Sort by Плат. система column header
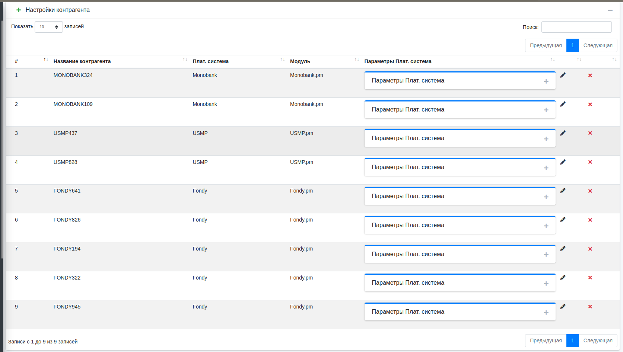The width and height of the screenshot is (623, 352). tap(210, 61)
